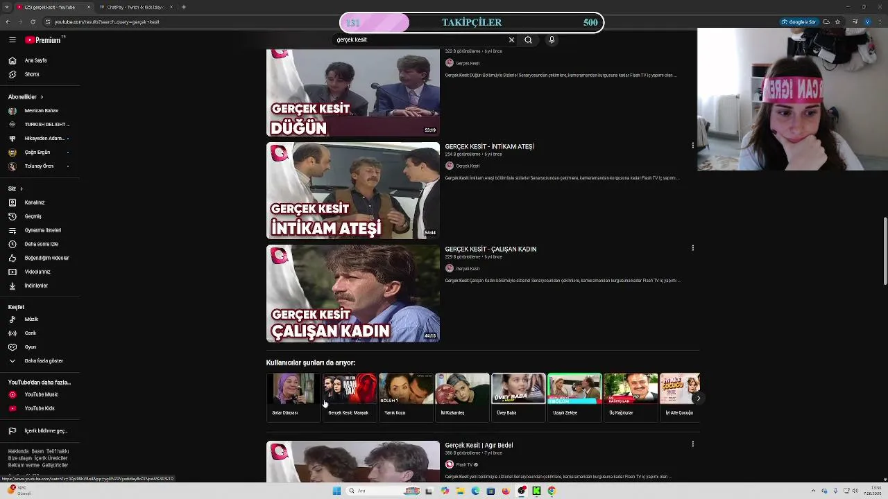This screenshot has height=499, width=888.
Task: Launch Firefox from the taskbar
Action: click(506, 491)
